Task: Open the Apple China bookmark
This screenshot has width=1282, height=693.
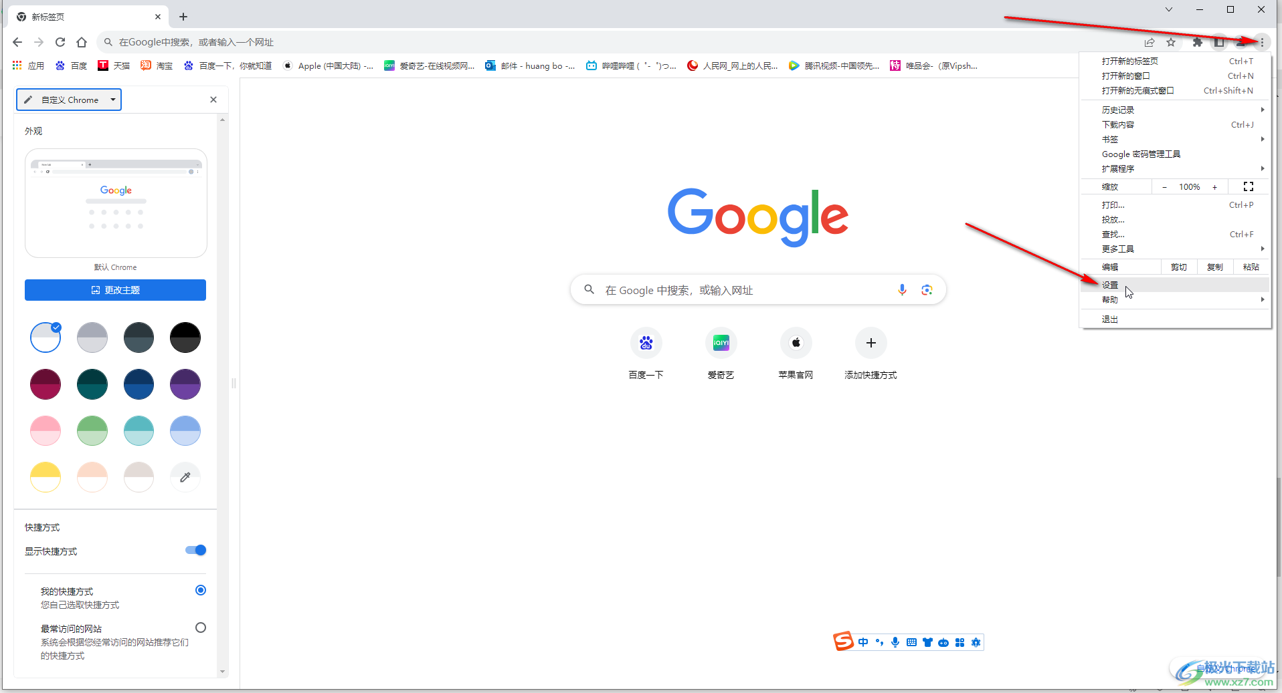Action: tap(328, 65)
